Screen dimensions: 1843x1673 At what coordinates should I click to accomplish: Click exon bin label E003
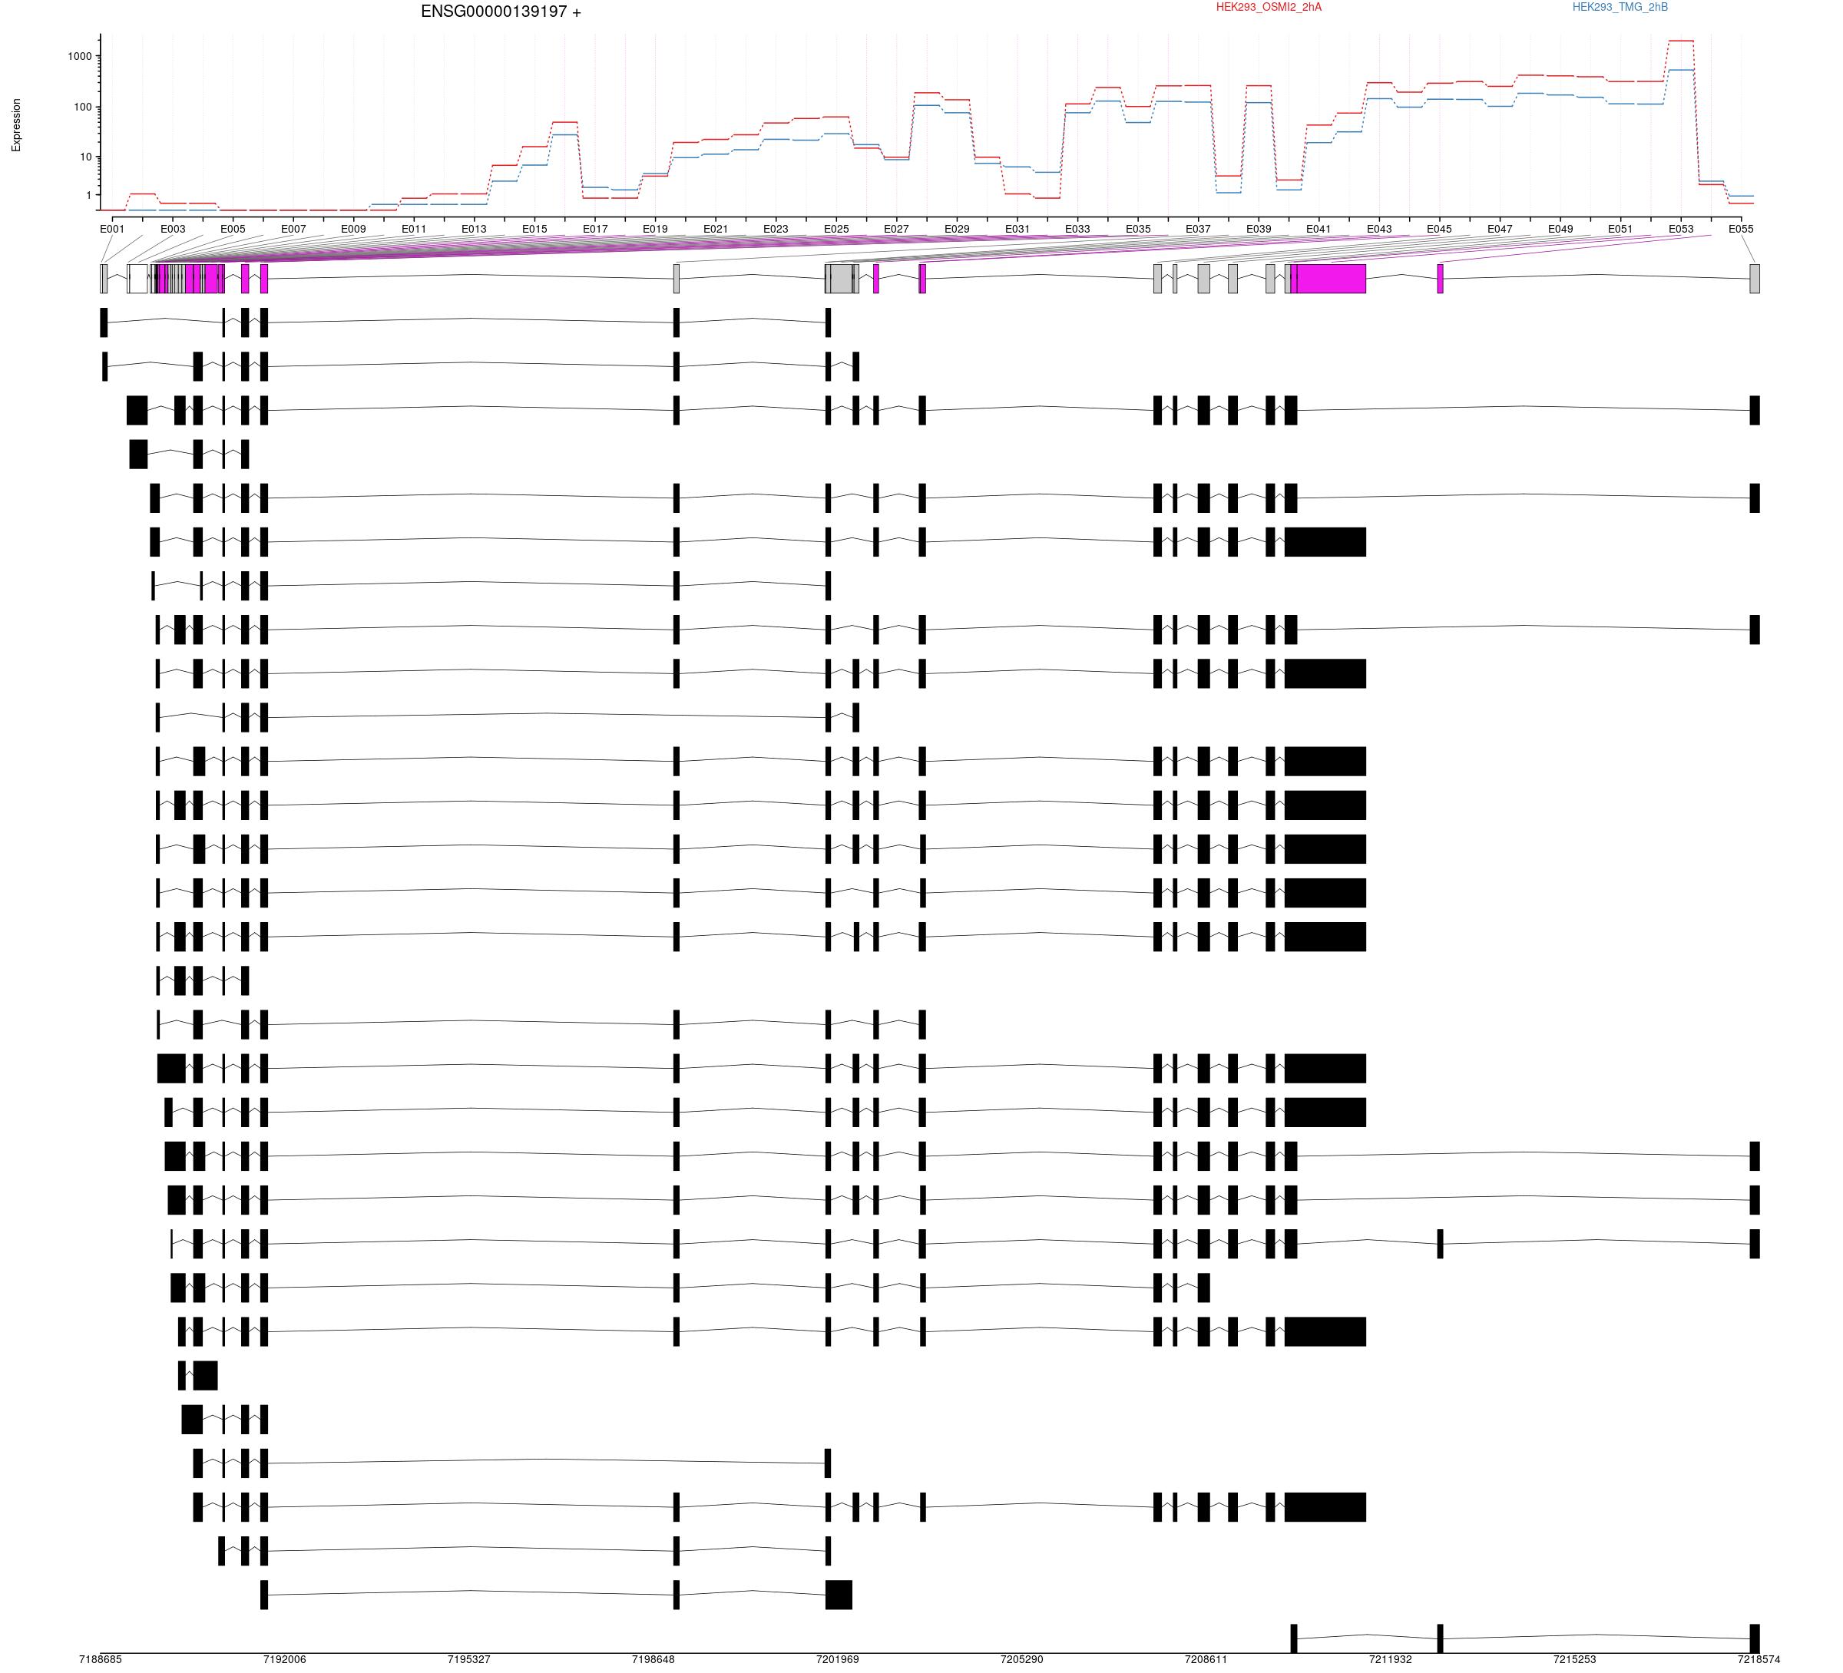173,230
